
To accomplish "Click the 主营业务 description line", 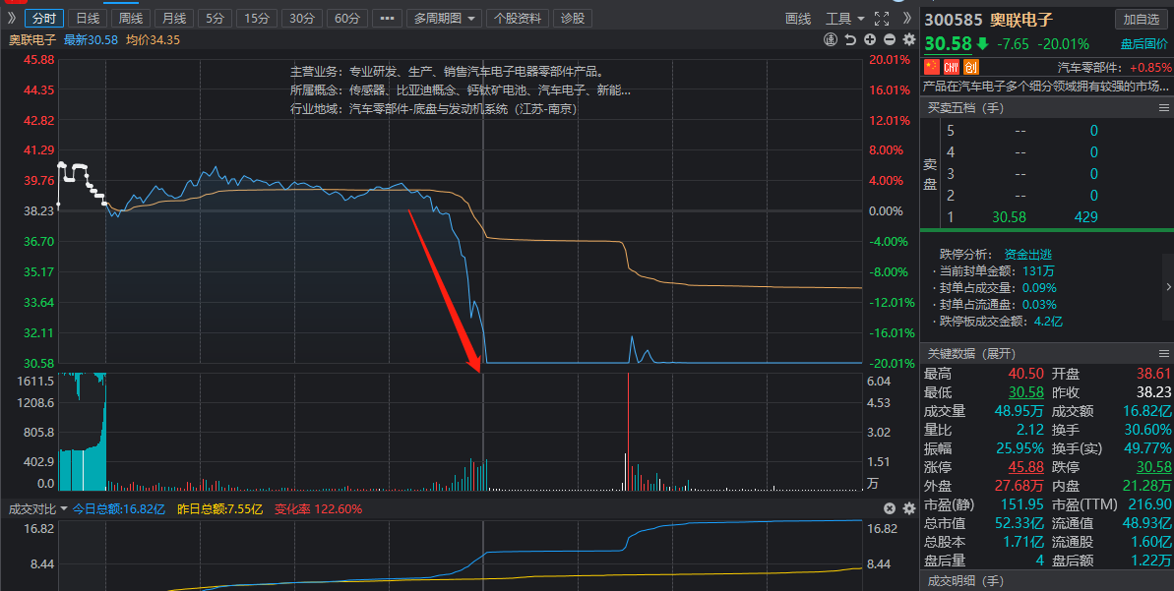I will point(448,72).
